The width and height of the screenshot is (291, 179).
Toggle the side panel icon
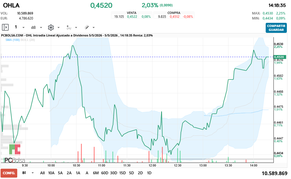tap(5, 27)
